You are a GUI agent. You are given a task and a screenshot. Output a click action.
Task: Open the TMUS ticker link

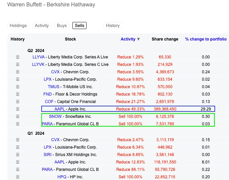53,87
